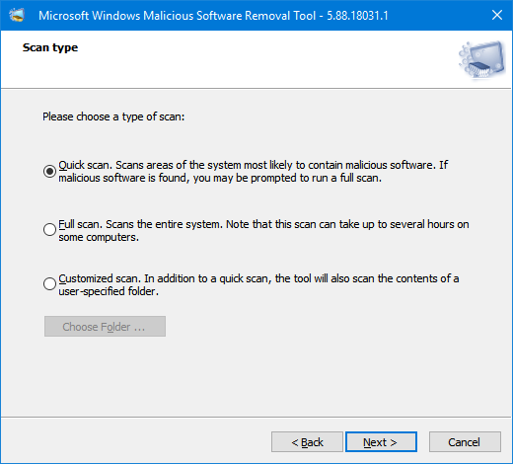Close the Malicious Software Removal Tool window

(x=497, y=15)
